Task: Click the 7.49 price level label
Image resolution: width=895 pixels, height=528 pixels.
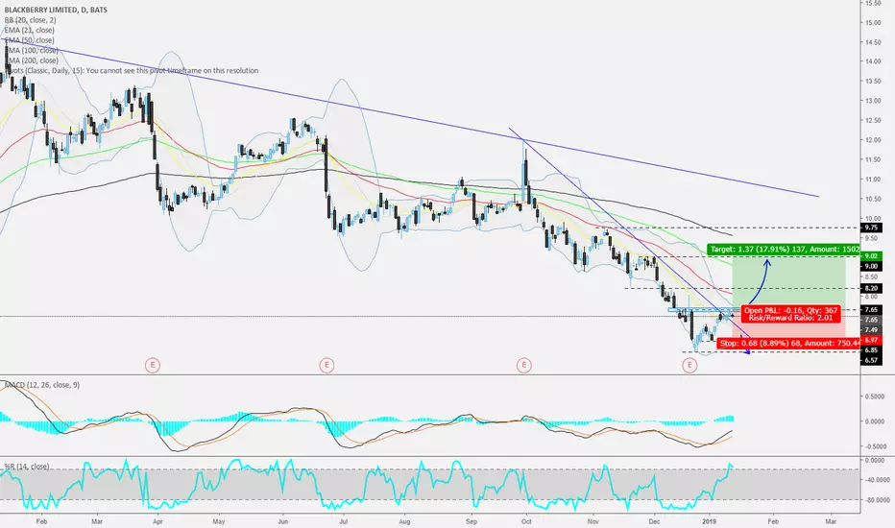Action: click(x=872, y=330)
